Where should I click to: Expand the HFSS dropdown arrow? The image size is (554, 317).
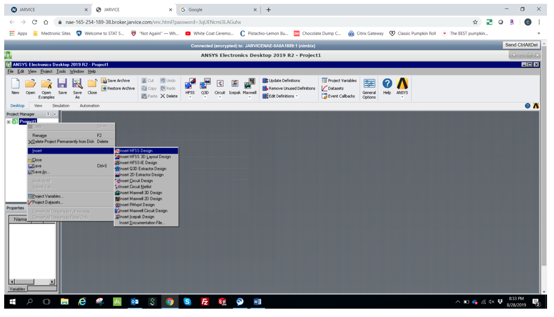[x=190, y=97]
